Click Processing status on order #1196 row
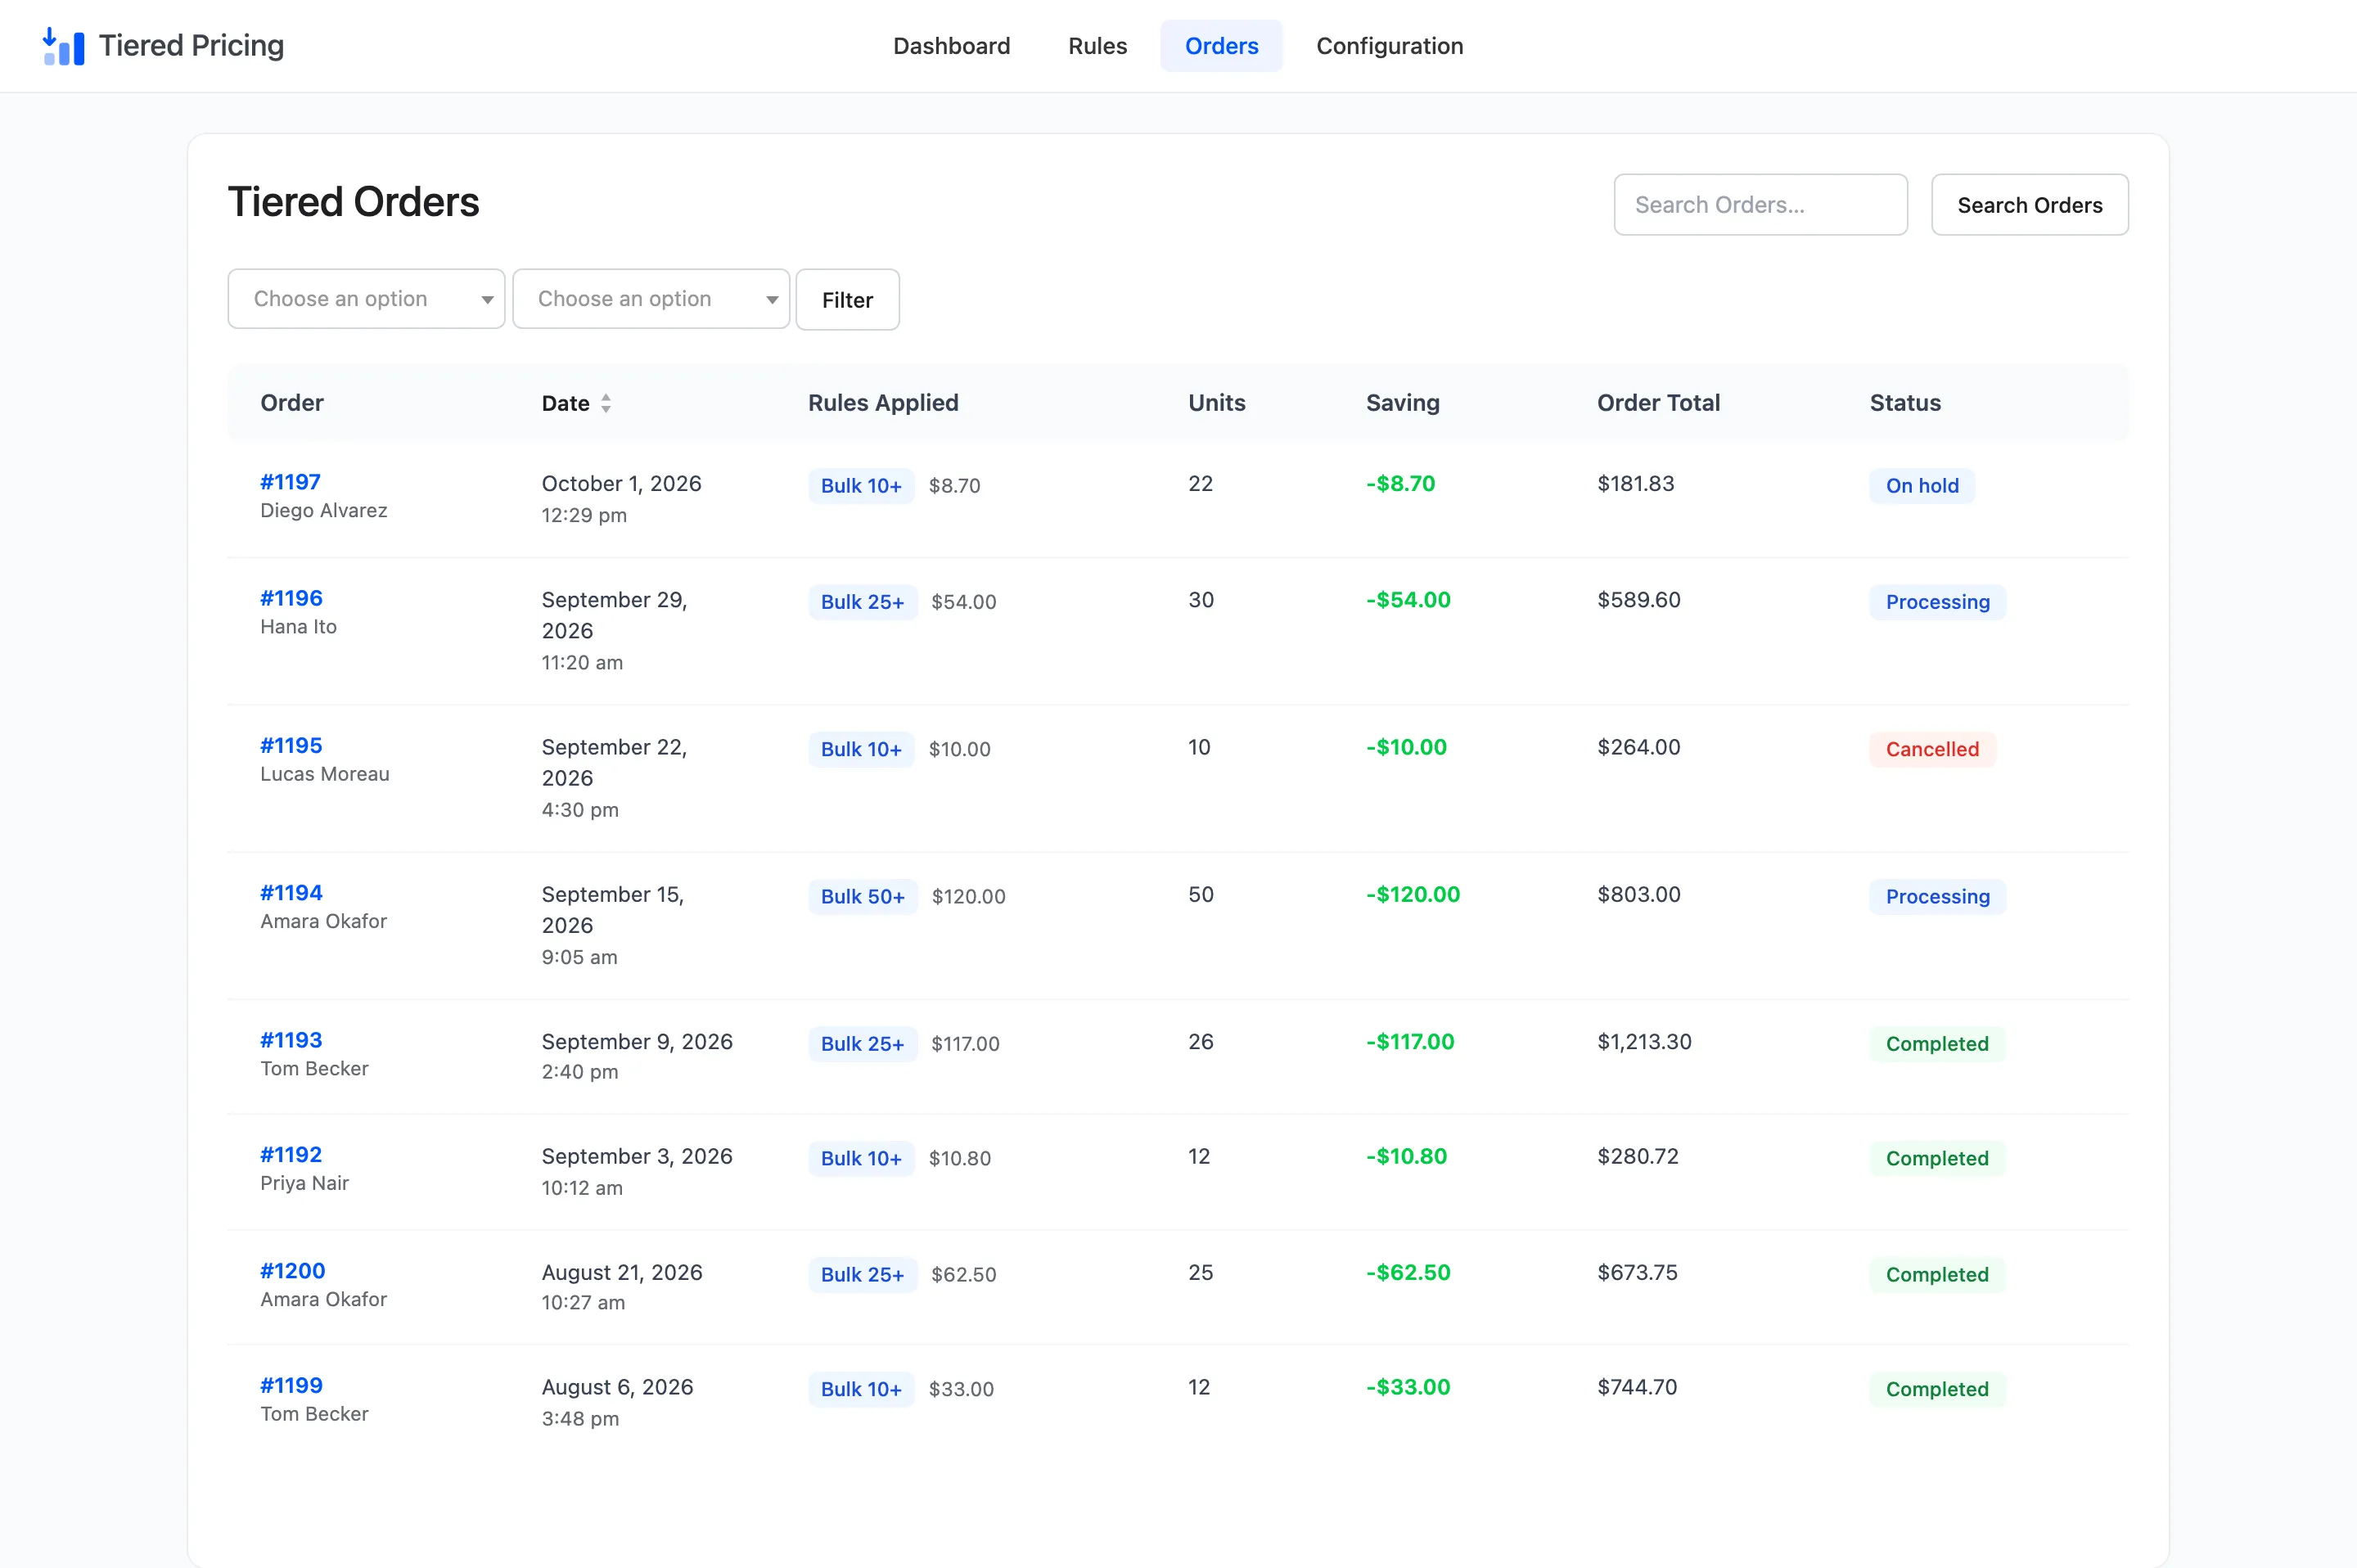 point(1937,602)
